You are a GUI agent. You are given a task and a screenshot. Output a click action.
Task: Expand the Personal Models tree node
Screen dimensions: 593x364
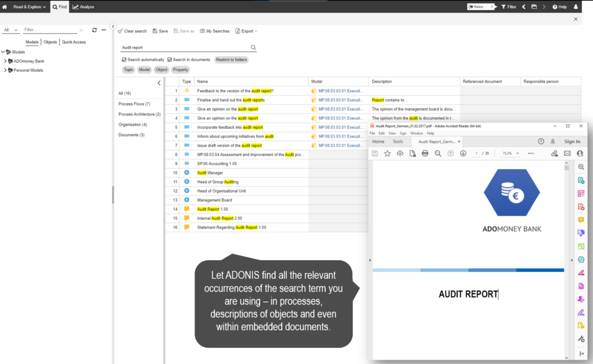pos(6,70)
